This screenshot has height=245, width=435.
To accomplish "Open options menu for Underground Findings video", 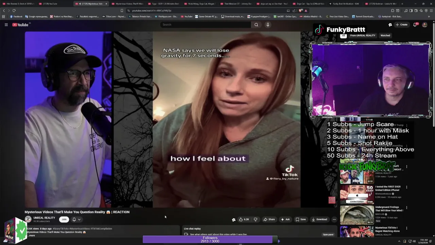I will tap(406, 208).
